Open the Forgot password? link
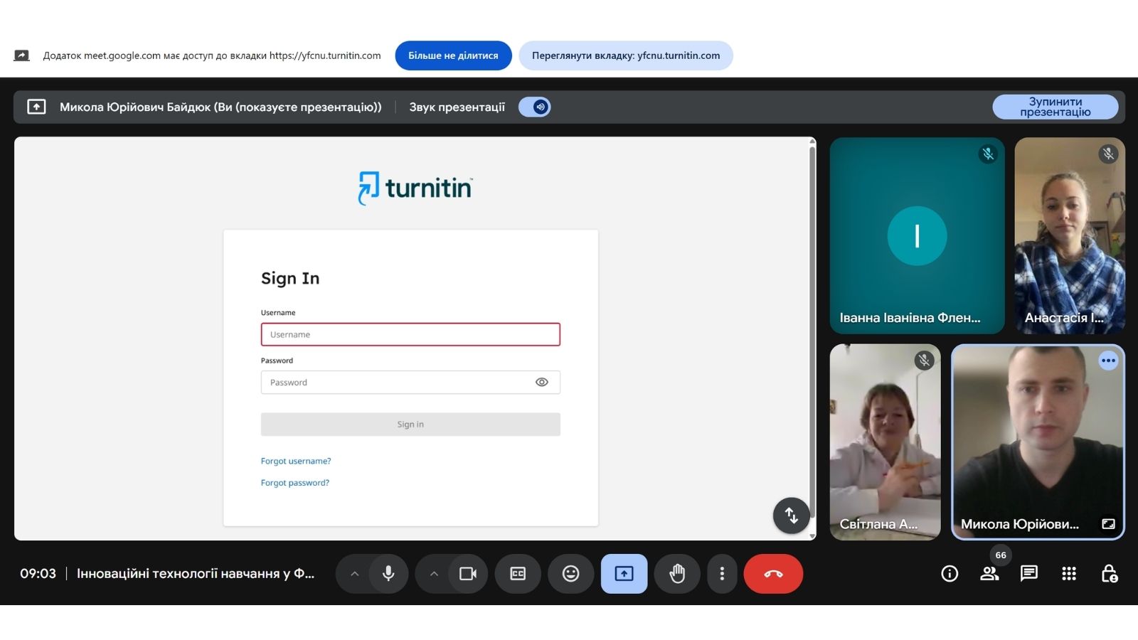Image resolution: width=1138 pixels, height=640 pixels. (x=295, y=483)
